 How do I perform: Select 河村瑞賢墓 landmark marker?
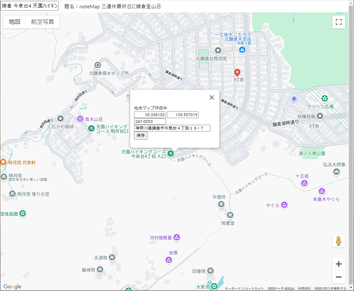point(177,237)
